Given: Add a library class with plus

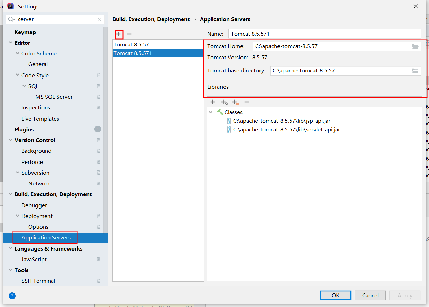Looking at the screenshot, I should tap(213, 102).
